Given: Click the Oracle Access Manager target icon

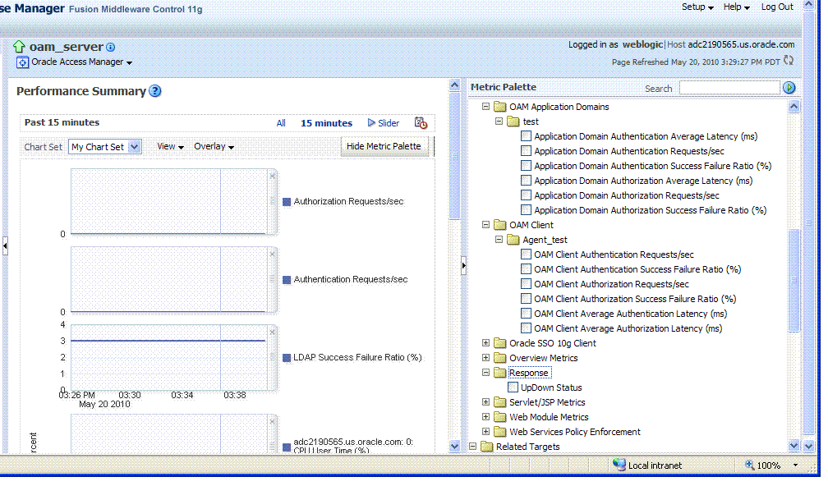Looking at the screenshot, I should 23,62.
